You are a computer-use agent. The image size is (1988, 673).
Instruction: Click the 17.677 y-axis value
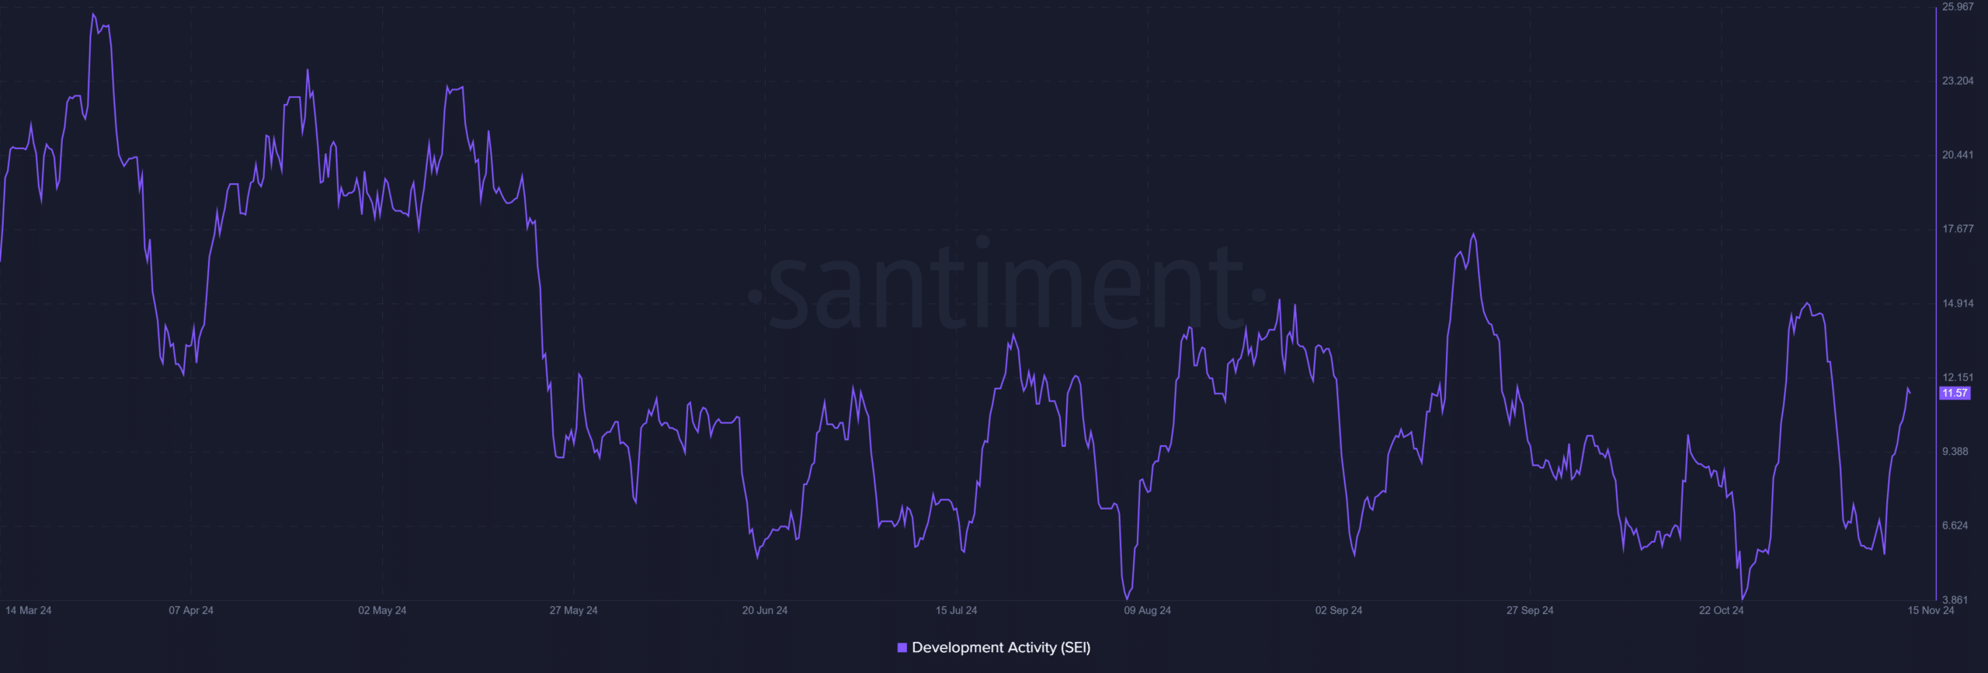coord(1958,228)
